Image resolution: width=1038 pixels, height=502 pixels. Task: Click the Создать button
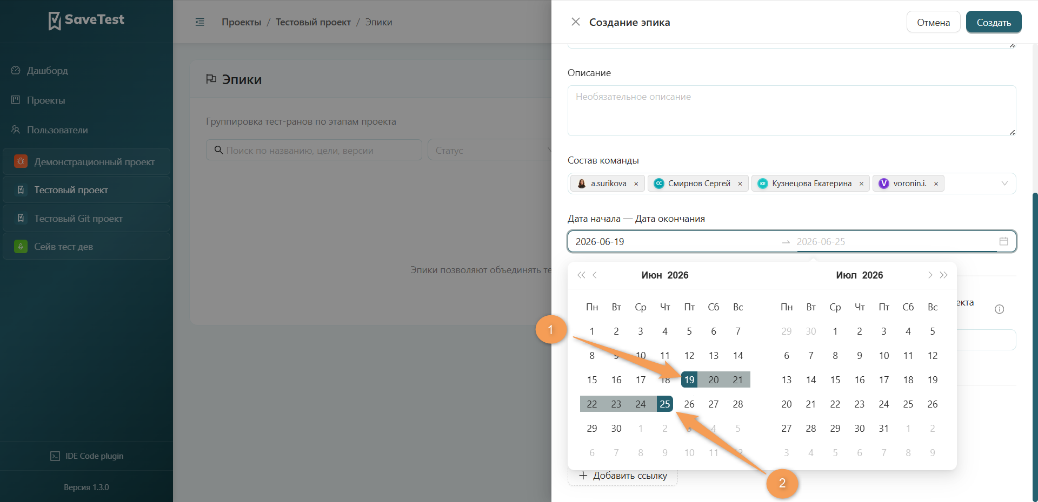994,22
